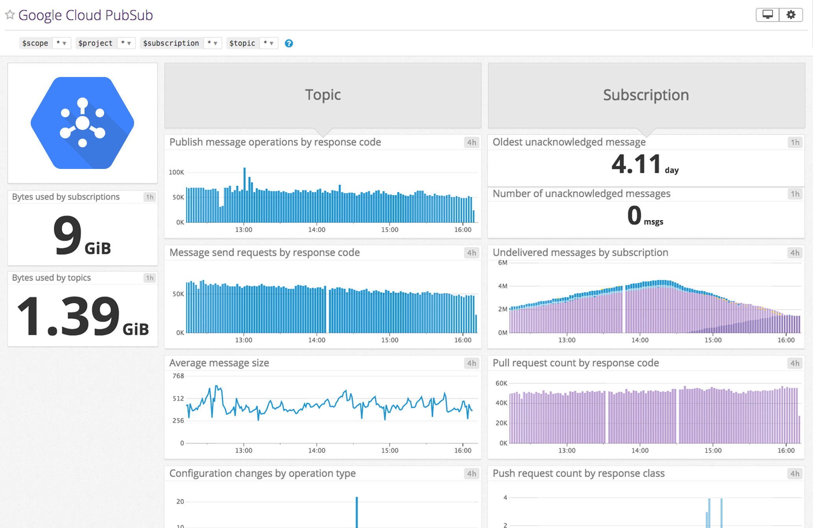Viewport: 813px width, 528px height.
Task: Click the Google Cloud PubSub dashboard title
Action: (x=85, y=15)
